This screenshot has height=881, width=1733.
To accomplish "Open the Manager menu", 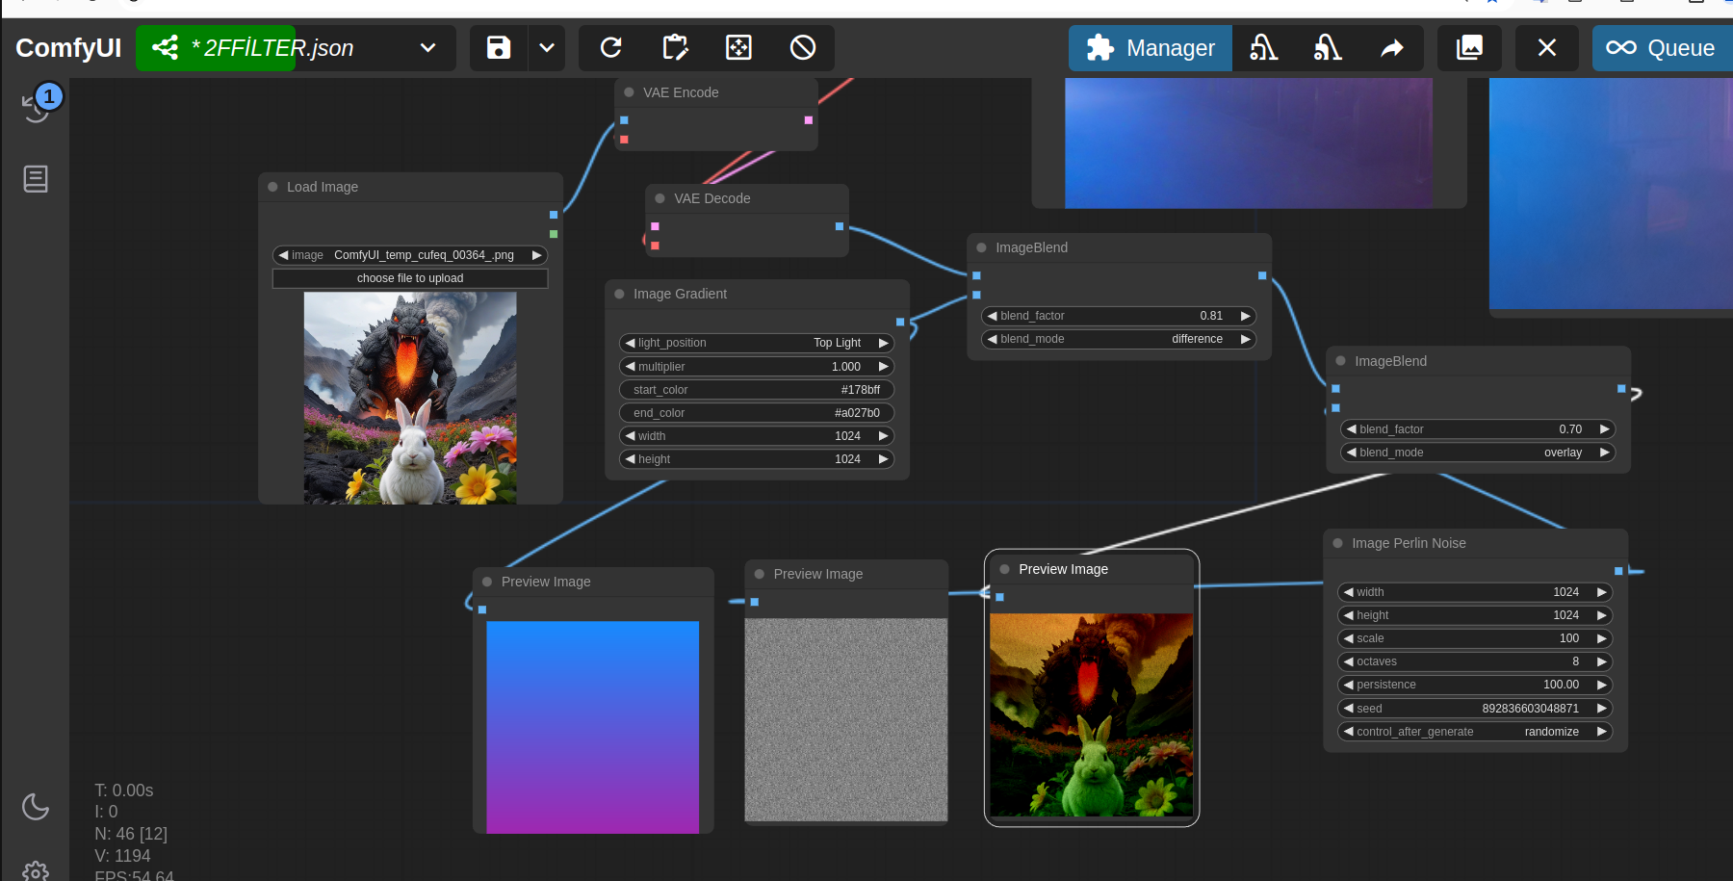I will [x=1151, y=48].
